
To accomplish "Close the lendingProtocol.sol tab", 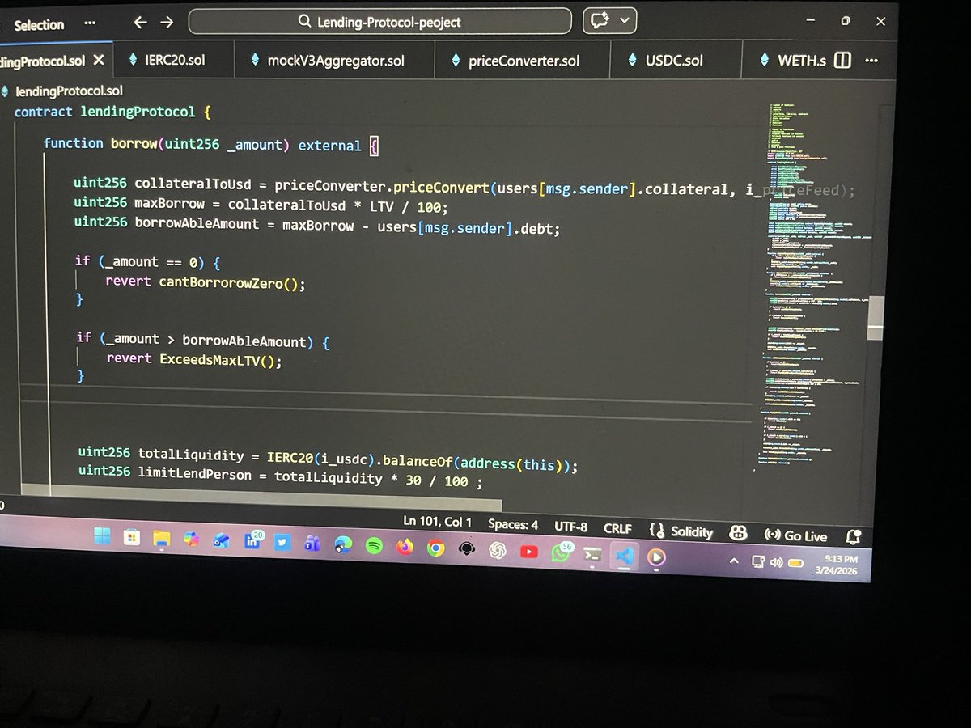I will [99, 60].
